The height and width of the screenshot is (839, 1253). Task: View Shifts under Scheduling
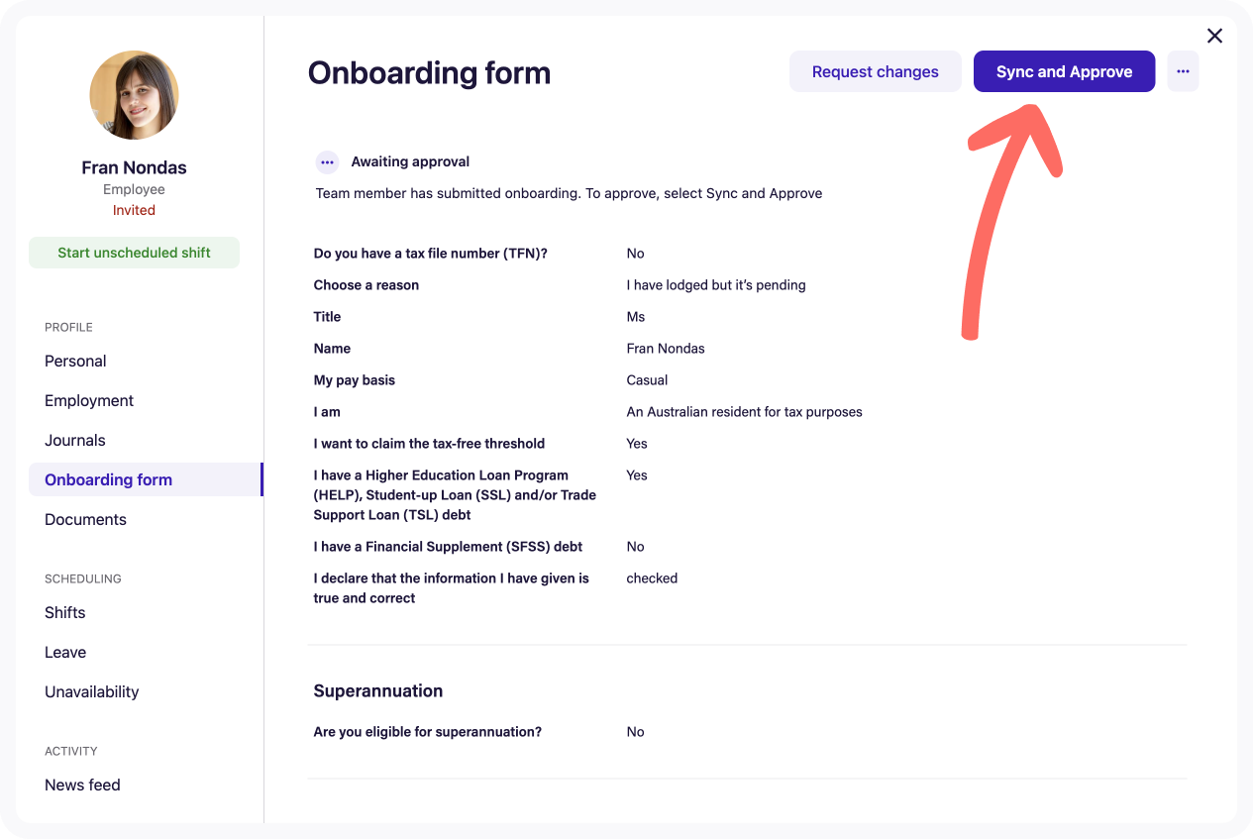(x=65, y=612)
